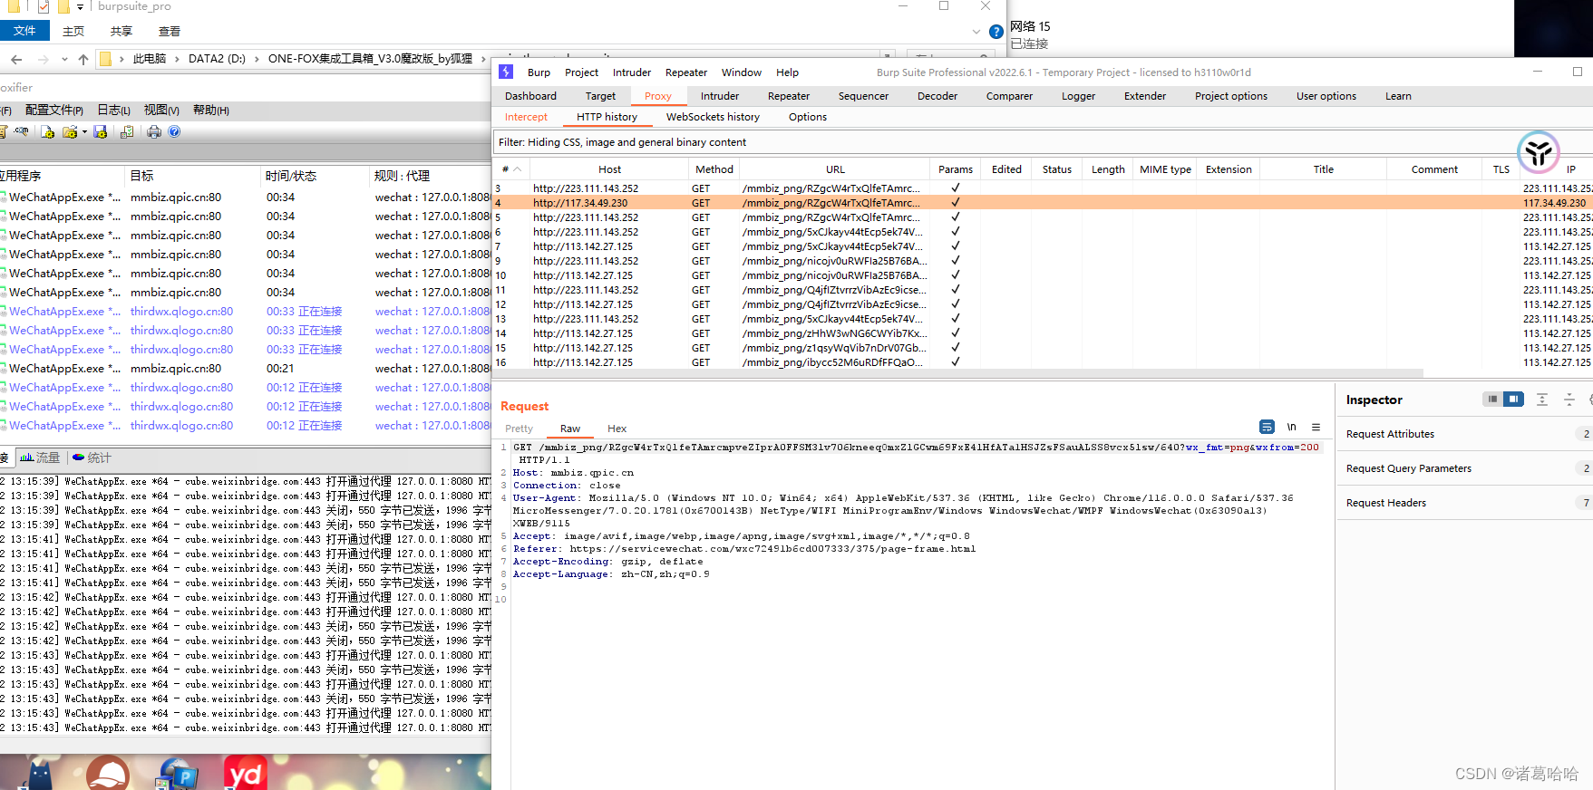Toggle the message line wrap icon
This screenshot has width=1593, height=790.
[x=1267, y=427]
